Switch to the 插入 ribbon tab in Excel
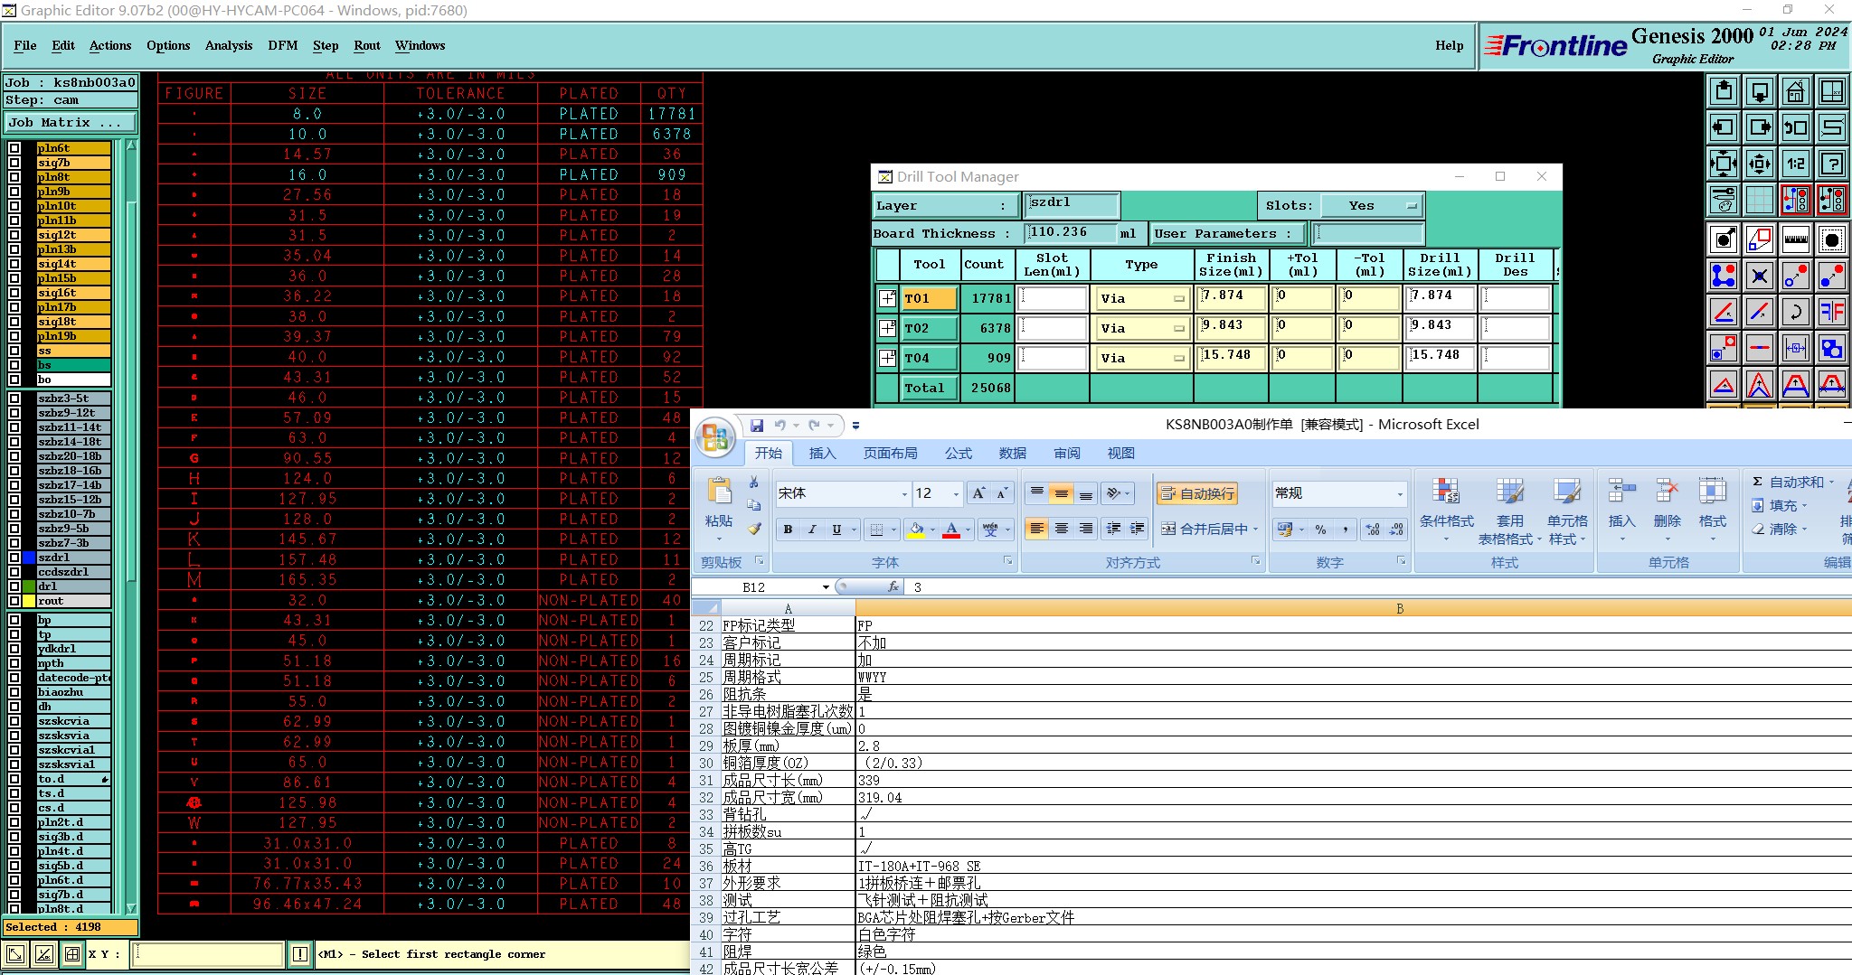Screen dimensions: 1852x975 pyautogui.click(x=822, y=453)
